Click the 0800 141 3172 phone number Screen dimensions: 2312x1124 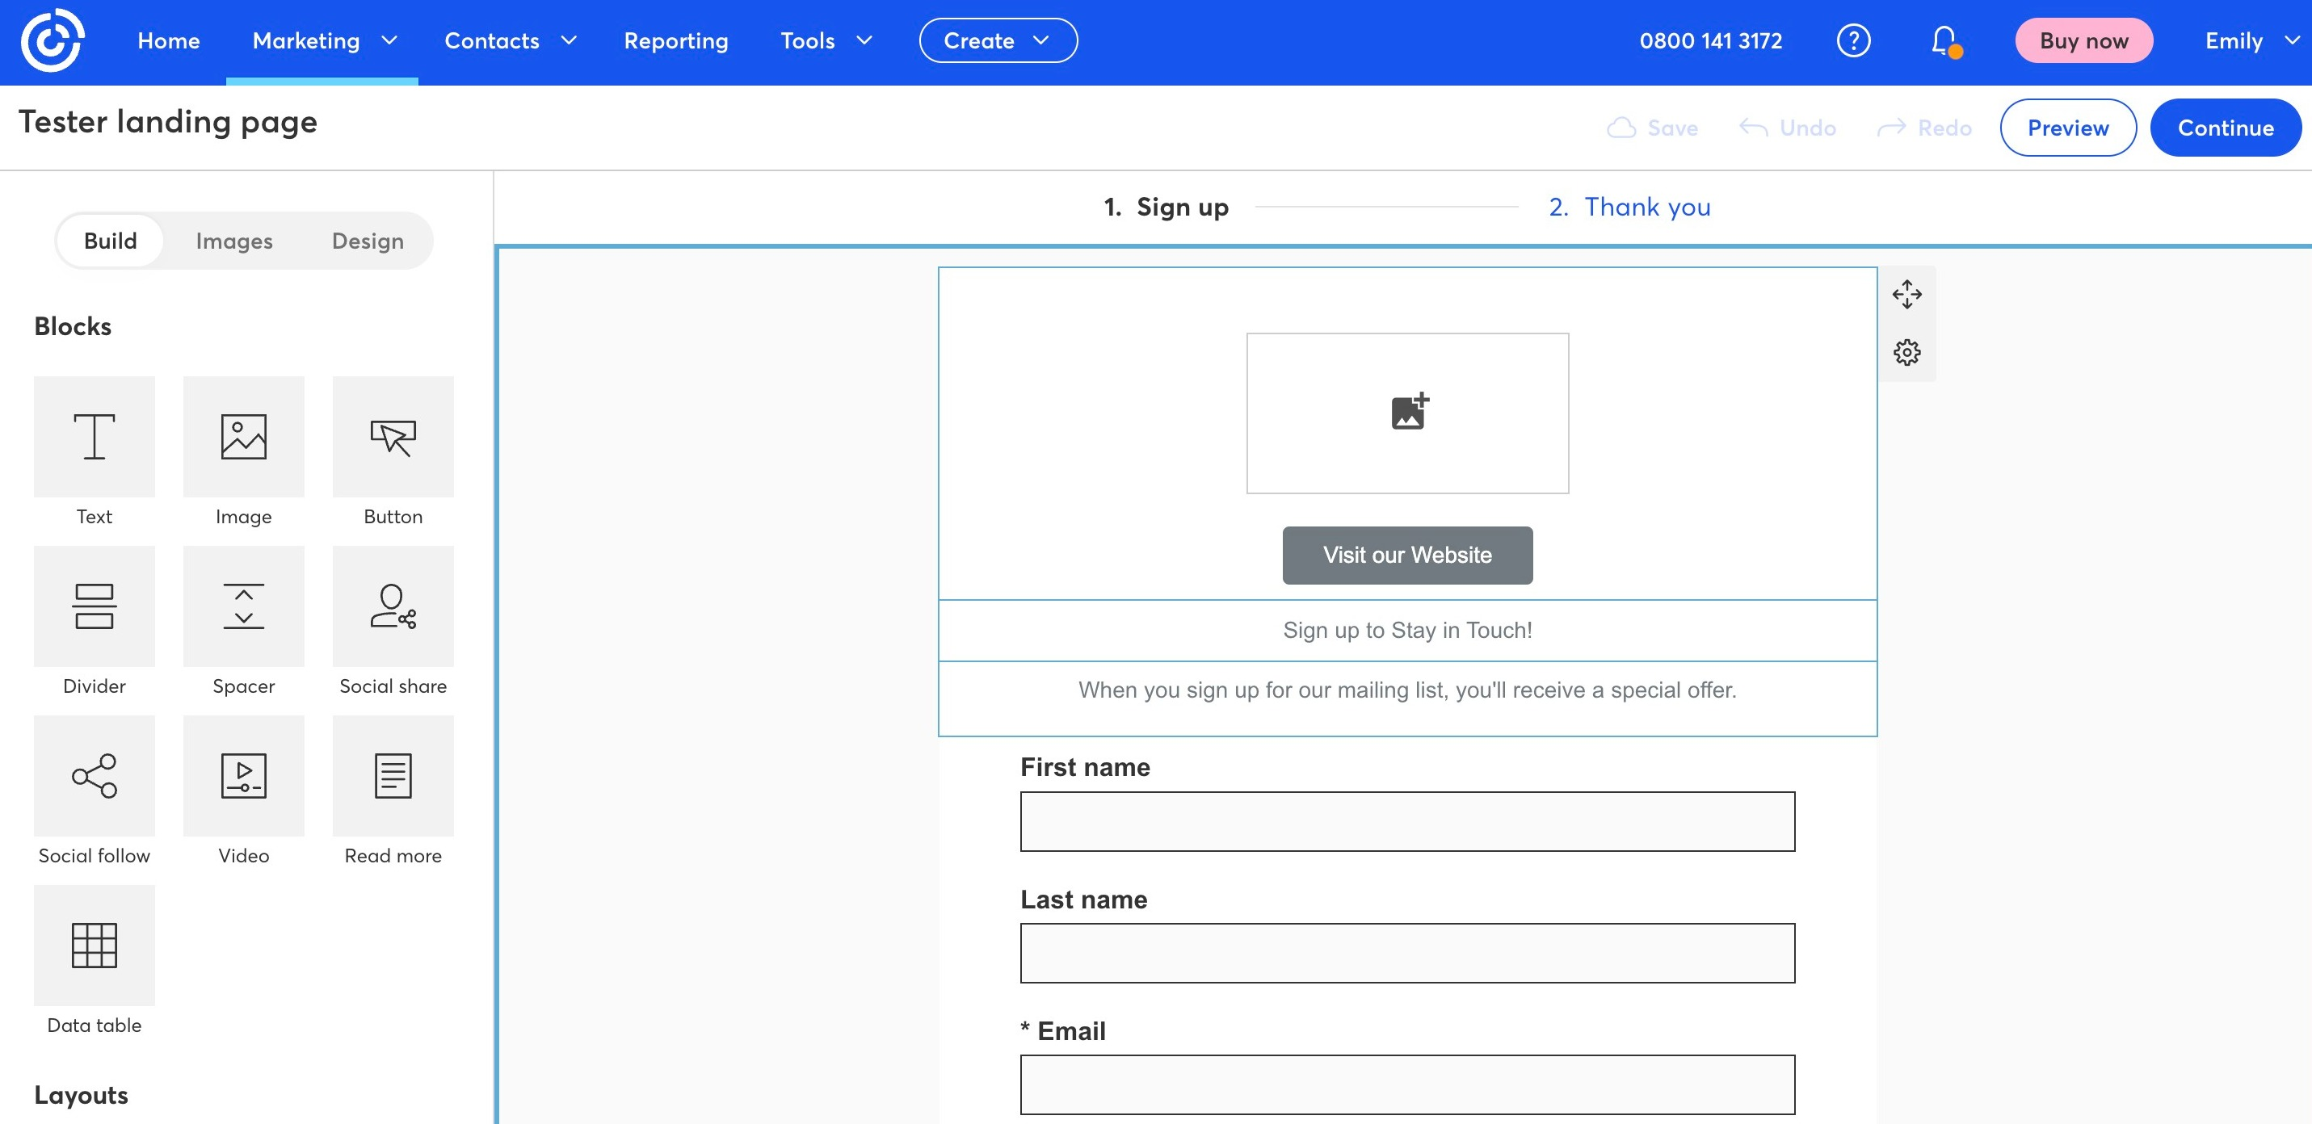coord(1710,40)
